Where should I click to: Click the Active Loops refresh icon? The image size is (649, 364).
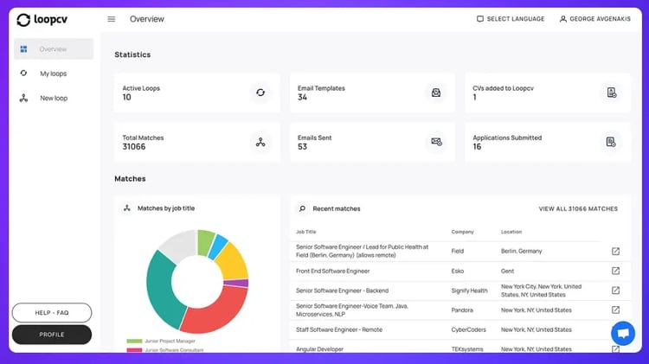coord(260,93)
